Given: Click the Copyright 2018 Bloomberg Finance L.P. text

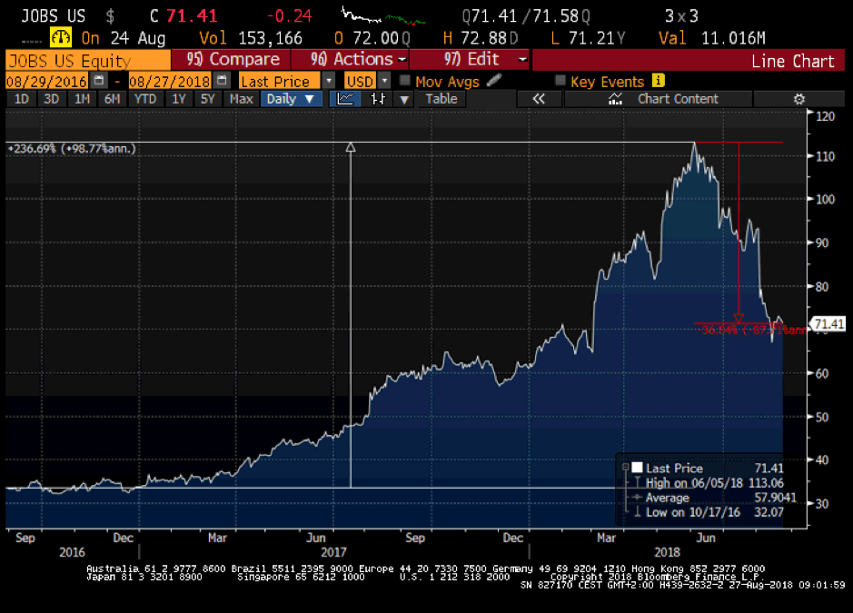Looking at the screenshot, I should coord(657,577).
